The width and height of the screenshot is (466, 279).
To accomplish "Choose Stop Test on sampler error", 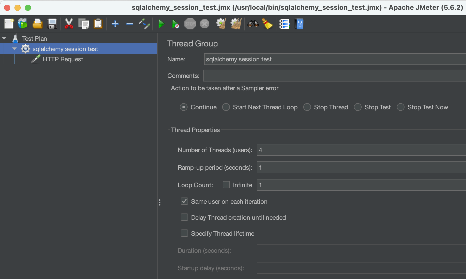I will 358,107.
